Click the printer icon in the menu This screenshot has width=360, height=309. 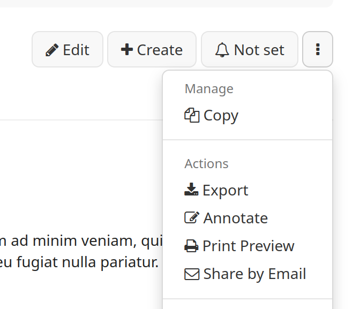click(191, 246)
